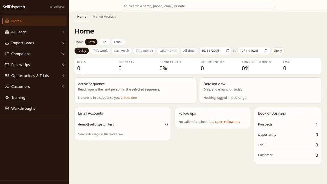Click the Opportunities & Trials handshake icon
327x184 pixels.
7,76
